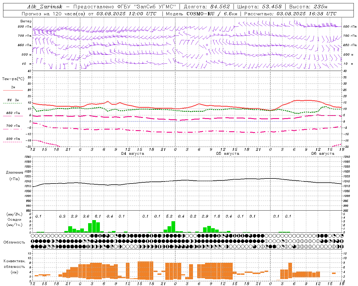358x286 pixels.
Task: Click the '(км)' unit under convective cloud label
Action: point(14,272)
